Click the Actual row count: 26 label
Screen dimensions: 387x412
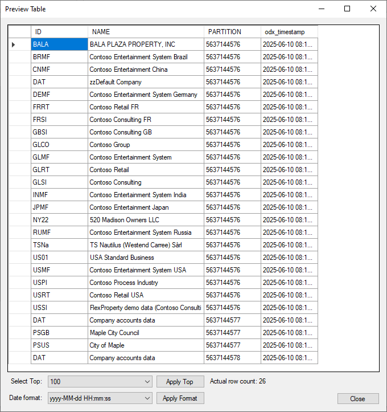238,381
